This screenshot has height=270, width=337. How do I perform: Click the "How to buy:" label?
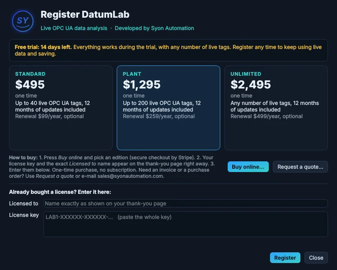pos(23,157)
